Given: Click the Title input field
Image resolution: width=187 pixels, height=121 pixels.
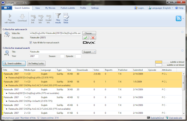Looking at the screenshot, I should coord(55,52).
